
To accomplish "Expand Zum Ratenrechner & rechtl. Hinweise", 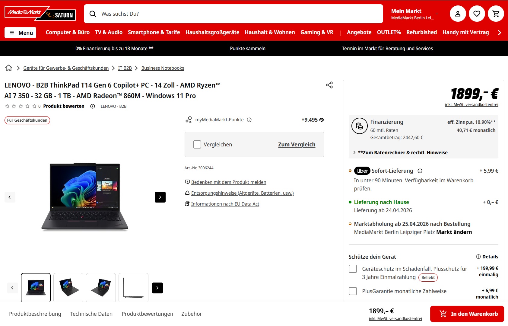I will [x=400, y=153].
